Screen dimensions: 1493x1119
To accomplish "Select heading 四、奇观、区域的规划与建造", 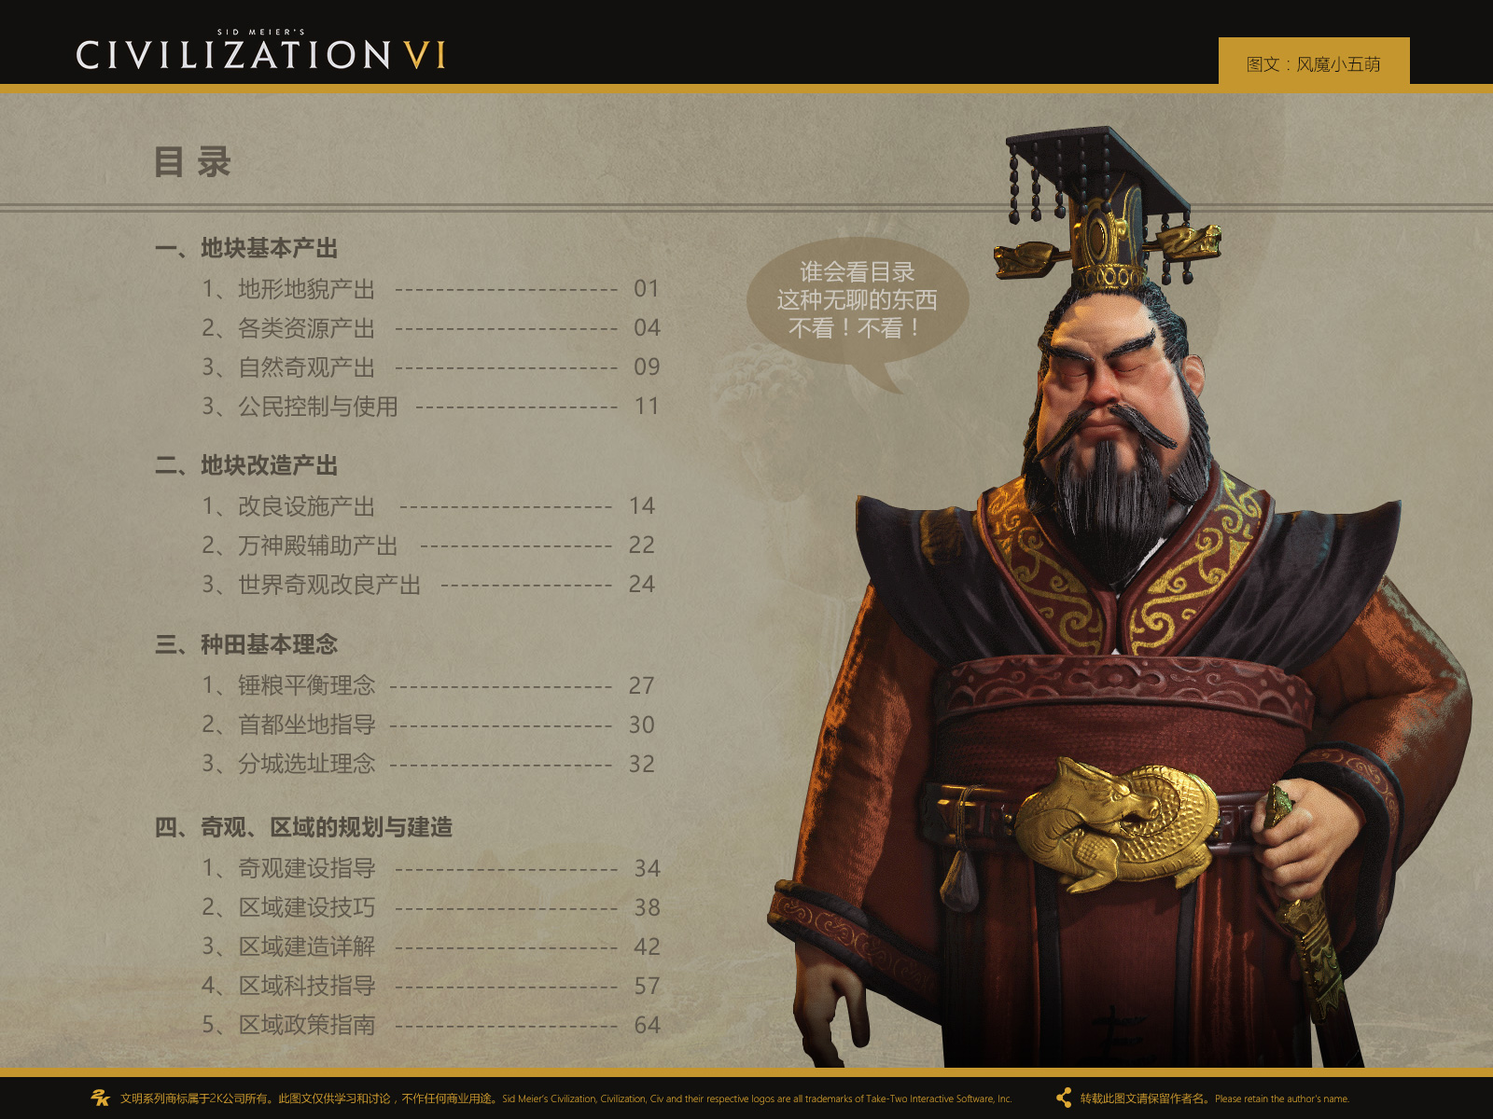I will click(x=303, y=827).
